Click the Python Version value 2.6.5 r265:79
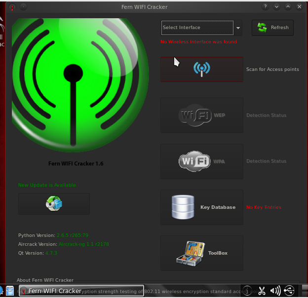Viewport: 308px width, 298px height. (73, 235)
